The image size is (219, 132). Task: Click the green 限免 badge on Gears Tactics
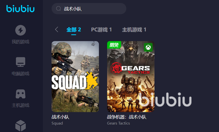pos(114,45)
